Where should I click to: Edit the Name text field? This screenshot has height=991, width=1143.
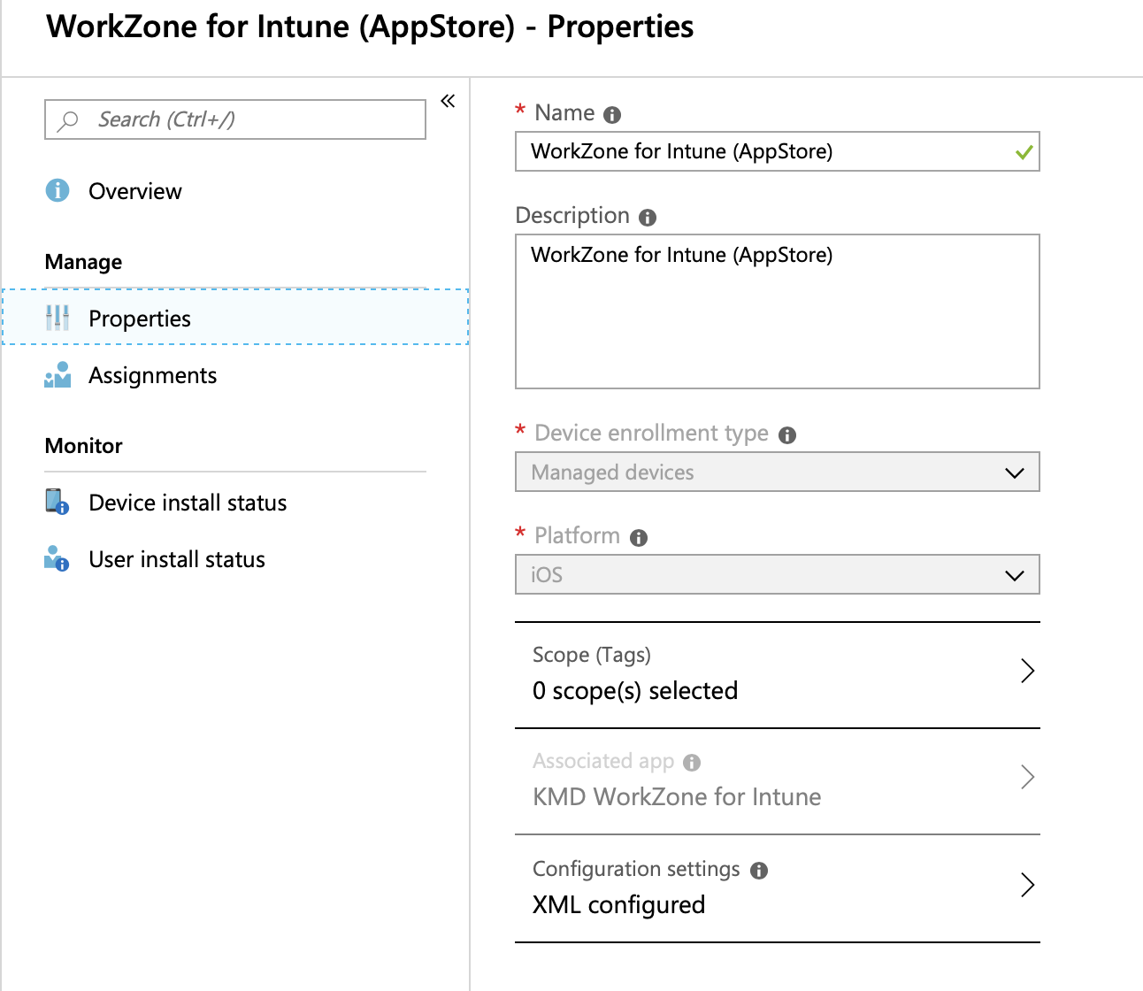tap(777, 151)
